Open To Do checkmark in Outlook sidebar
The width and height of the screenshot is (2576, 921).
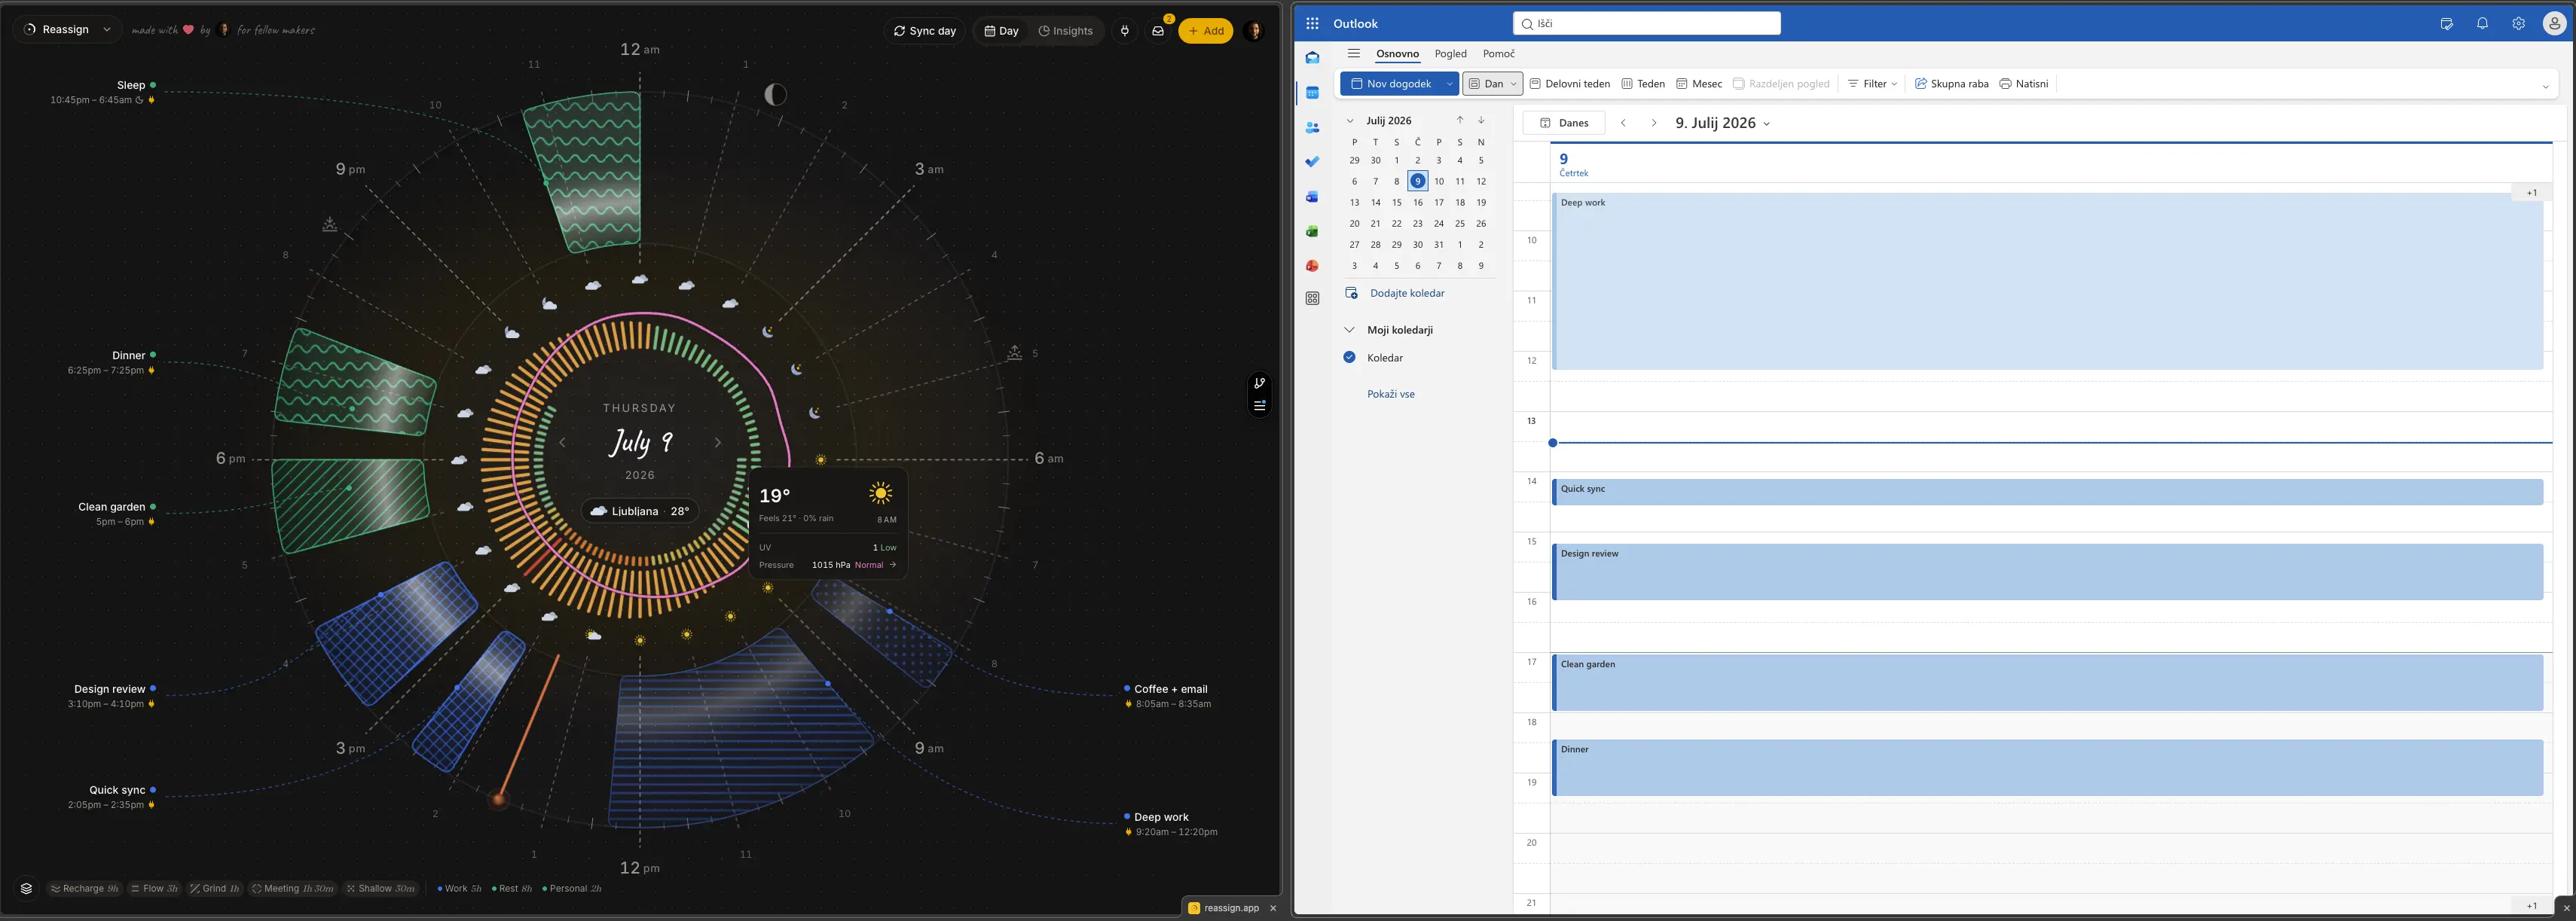click(1312, 162)
